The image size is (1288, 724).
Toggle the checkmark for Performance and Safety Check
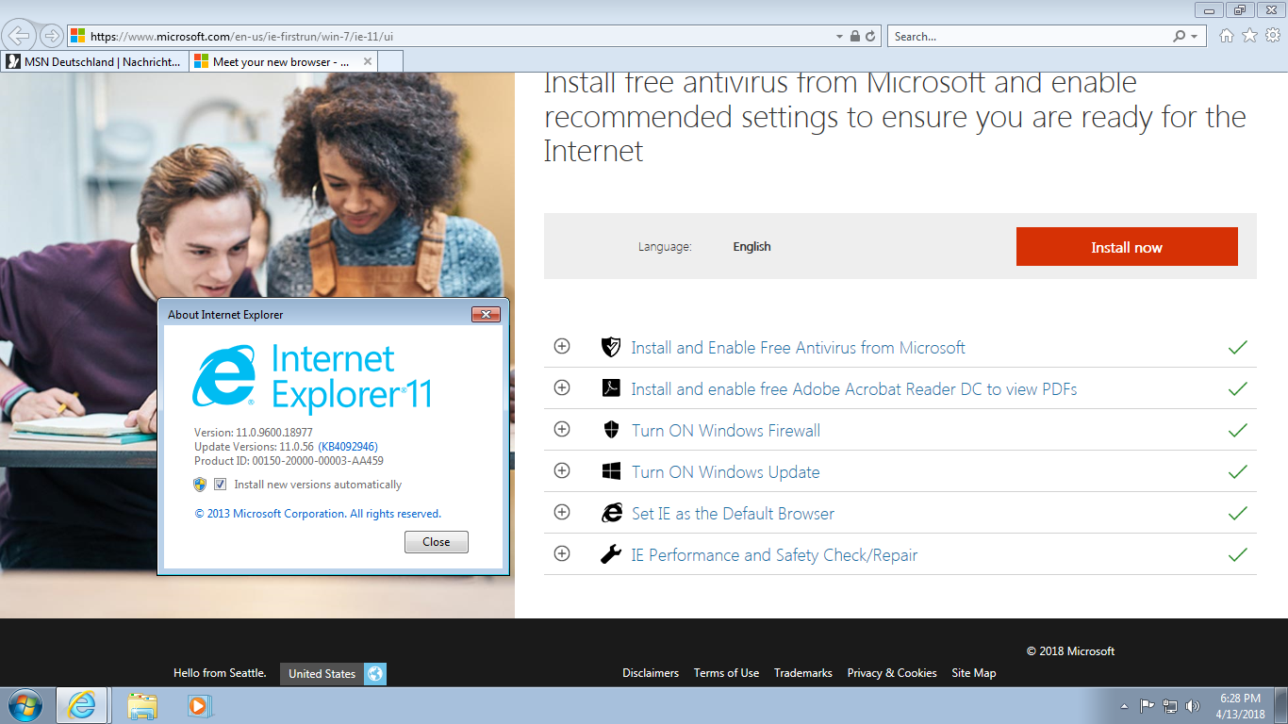1238,554
